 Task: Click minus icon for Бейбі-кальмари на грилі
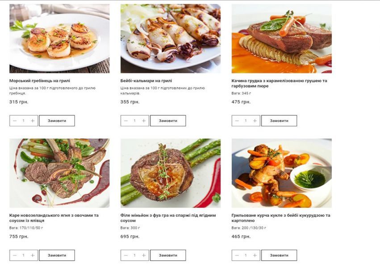coord(126,121)
